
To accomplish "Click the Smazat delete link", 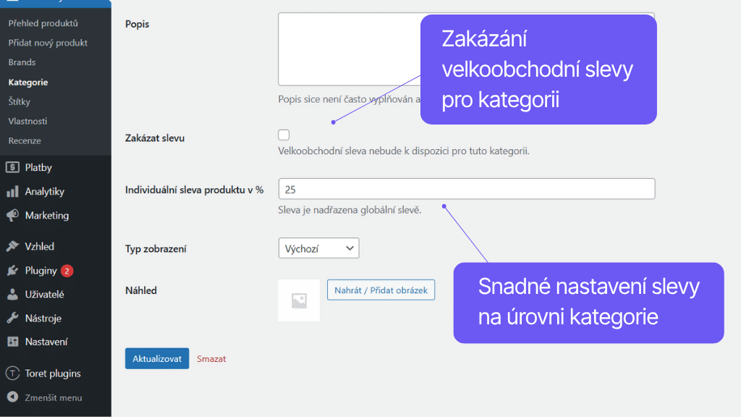I will click(x=211, y=358).
